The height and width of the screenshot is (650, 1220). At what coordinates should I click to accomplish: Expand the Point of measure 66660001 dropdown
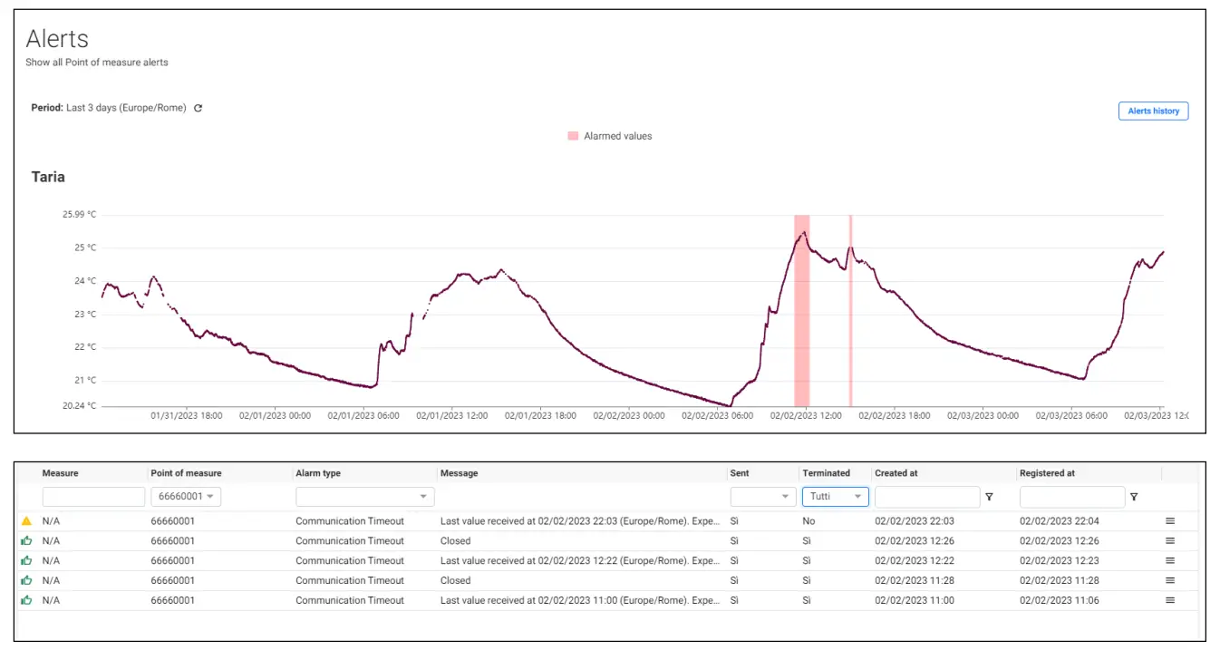click(186, 497)
